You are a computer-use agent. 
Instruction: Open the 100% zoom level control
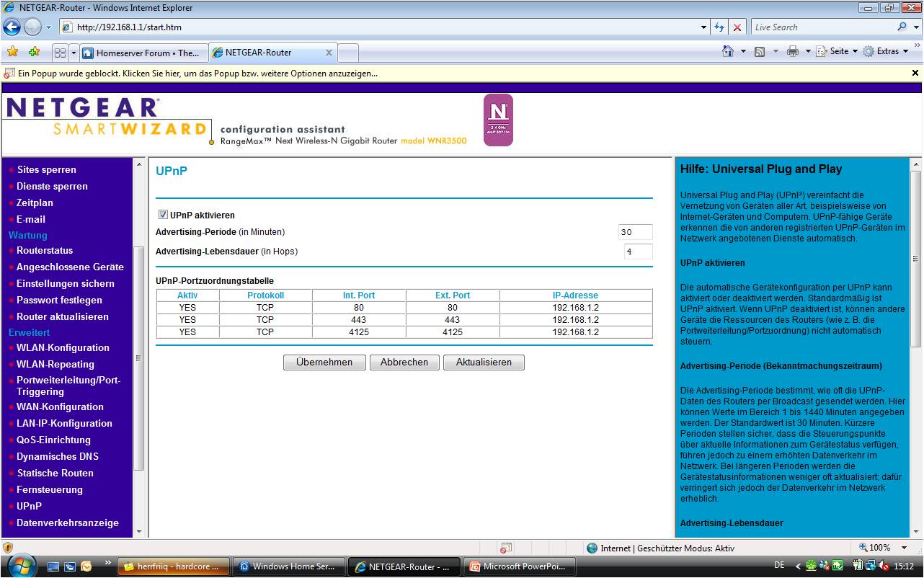pos(884,548)
